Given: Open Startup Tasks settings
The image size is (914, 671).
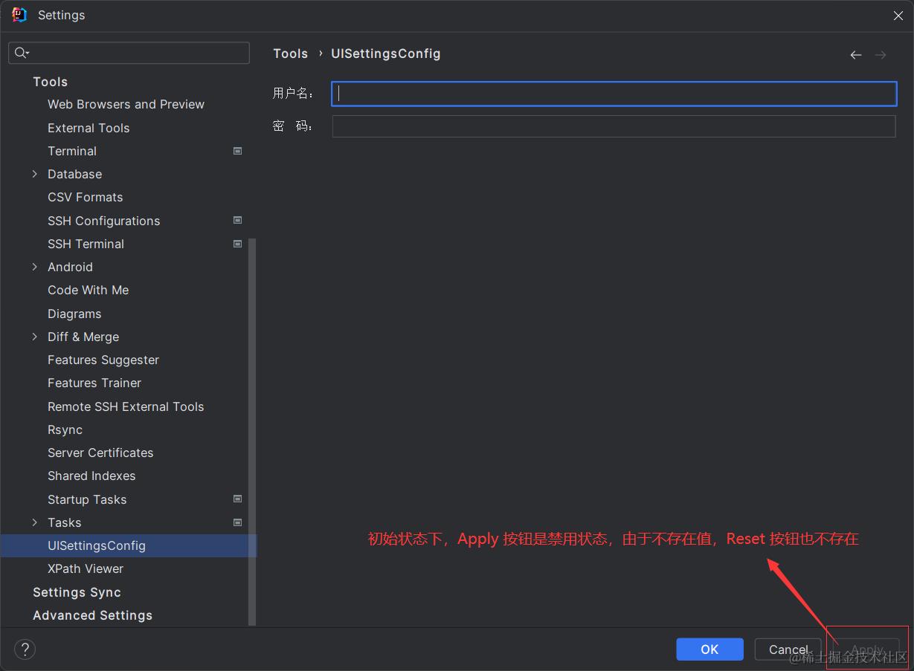Looking at the screenshot, I should [x=87, y=499].
